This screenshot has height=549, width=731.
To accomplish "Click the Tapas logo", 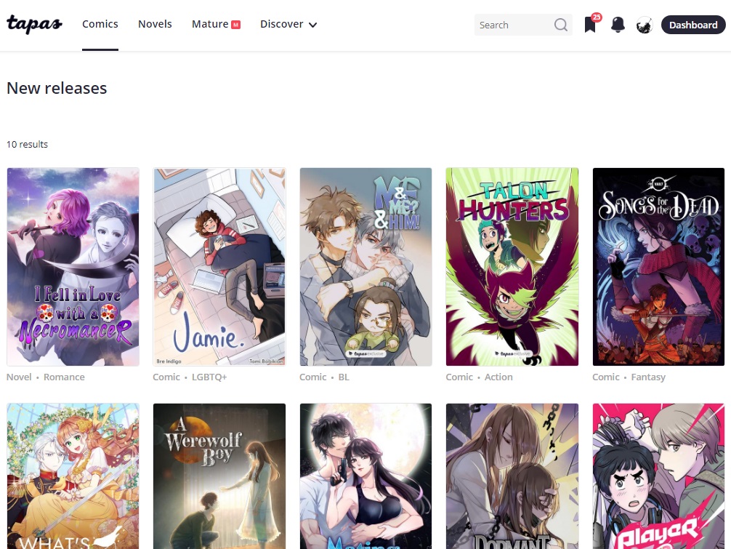I will click(x=34, y=24).
